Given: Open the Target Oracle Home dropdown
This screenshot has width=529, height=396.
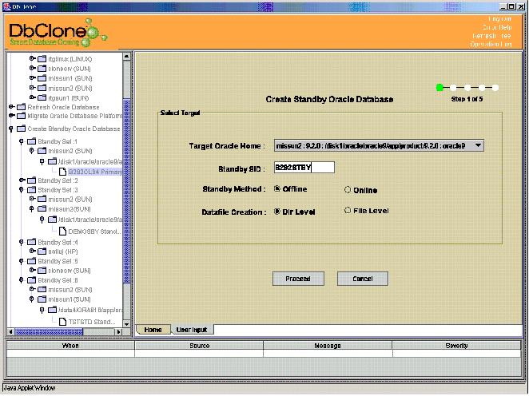Looking at the screenshot, I should click(x=478, y=145).
